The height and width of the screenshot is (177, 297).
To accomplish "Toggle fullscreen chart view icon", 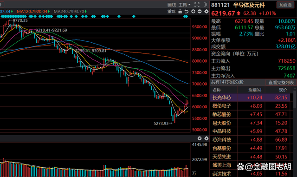I will (197, 5).
